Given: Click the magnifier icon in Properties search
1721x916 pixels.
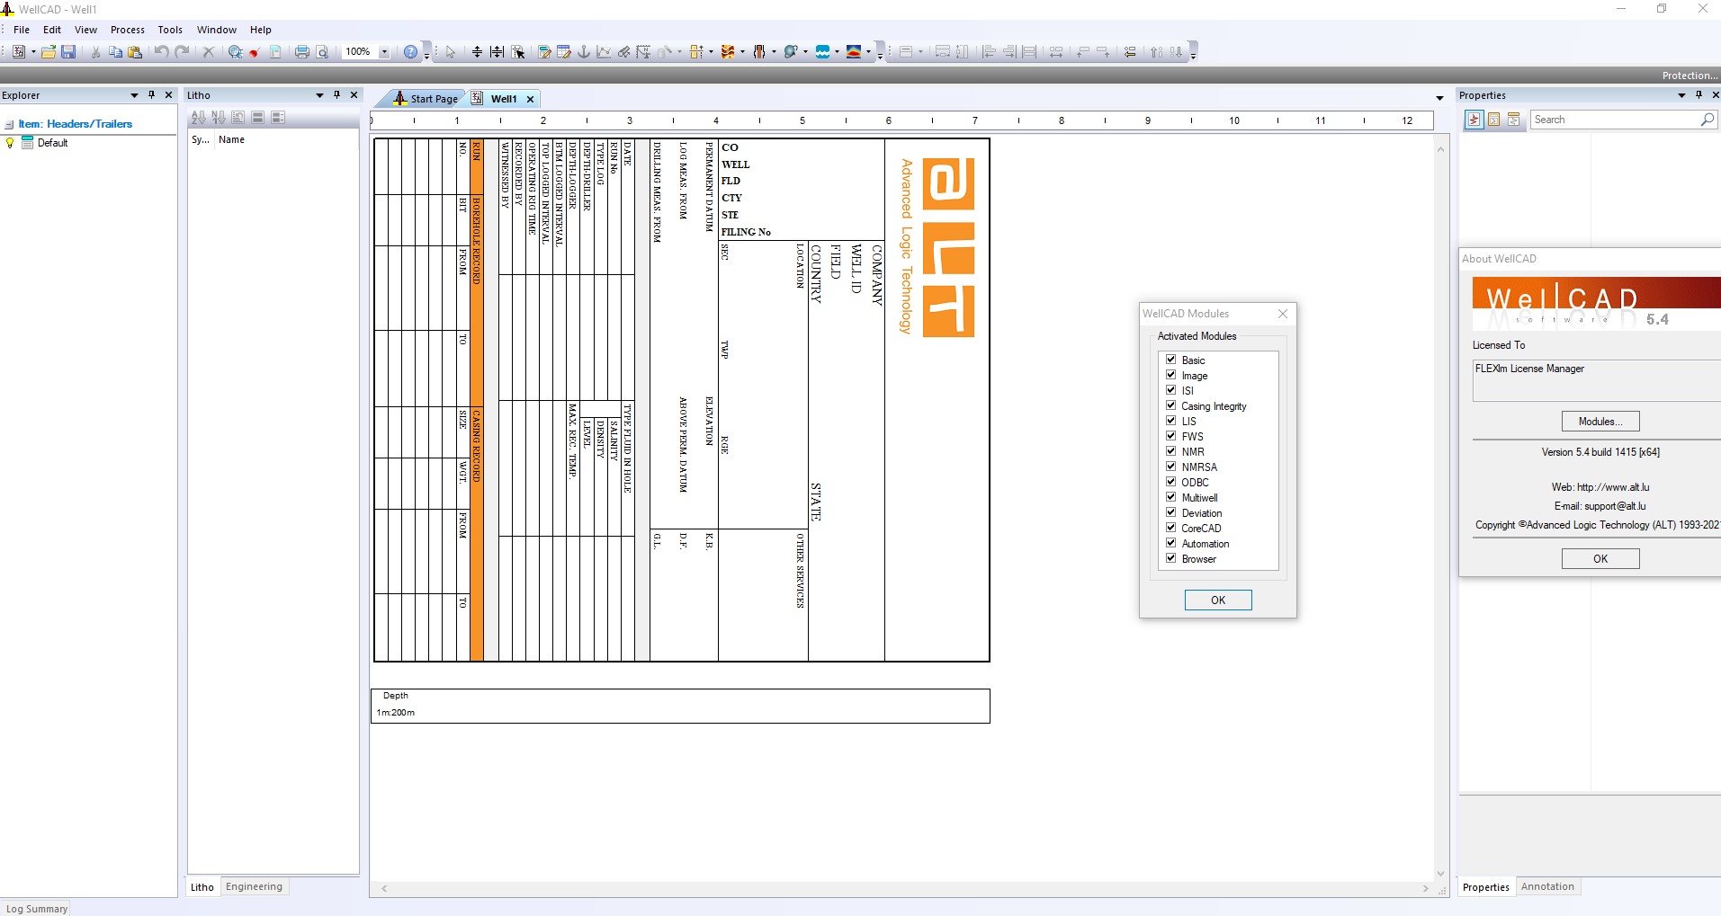Looking at the screenshot, I should click(x=1707, y=120).
